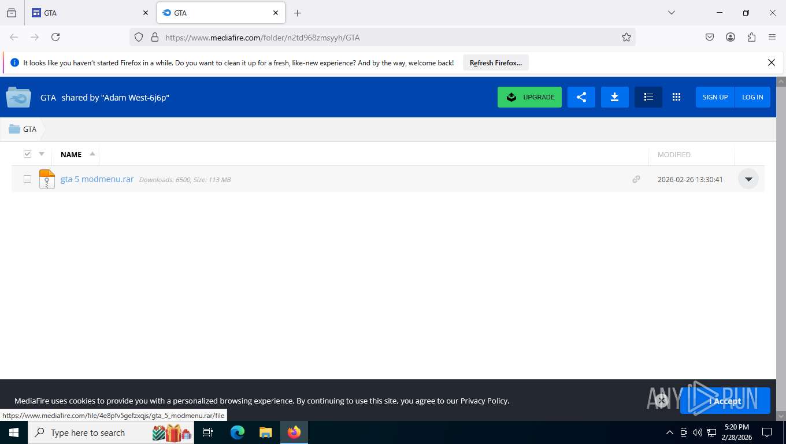Open the Firefox recent browsing tab list icon
Screen dimensions: 786x444
(12, 13)
